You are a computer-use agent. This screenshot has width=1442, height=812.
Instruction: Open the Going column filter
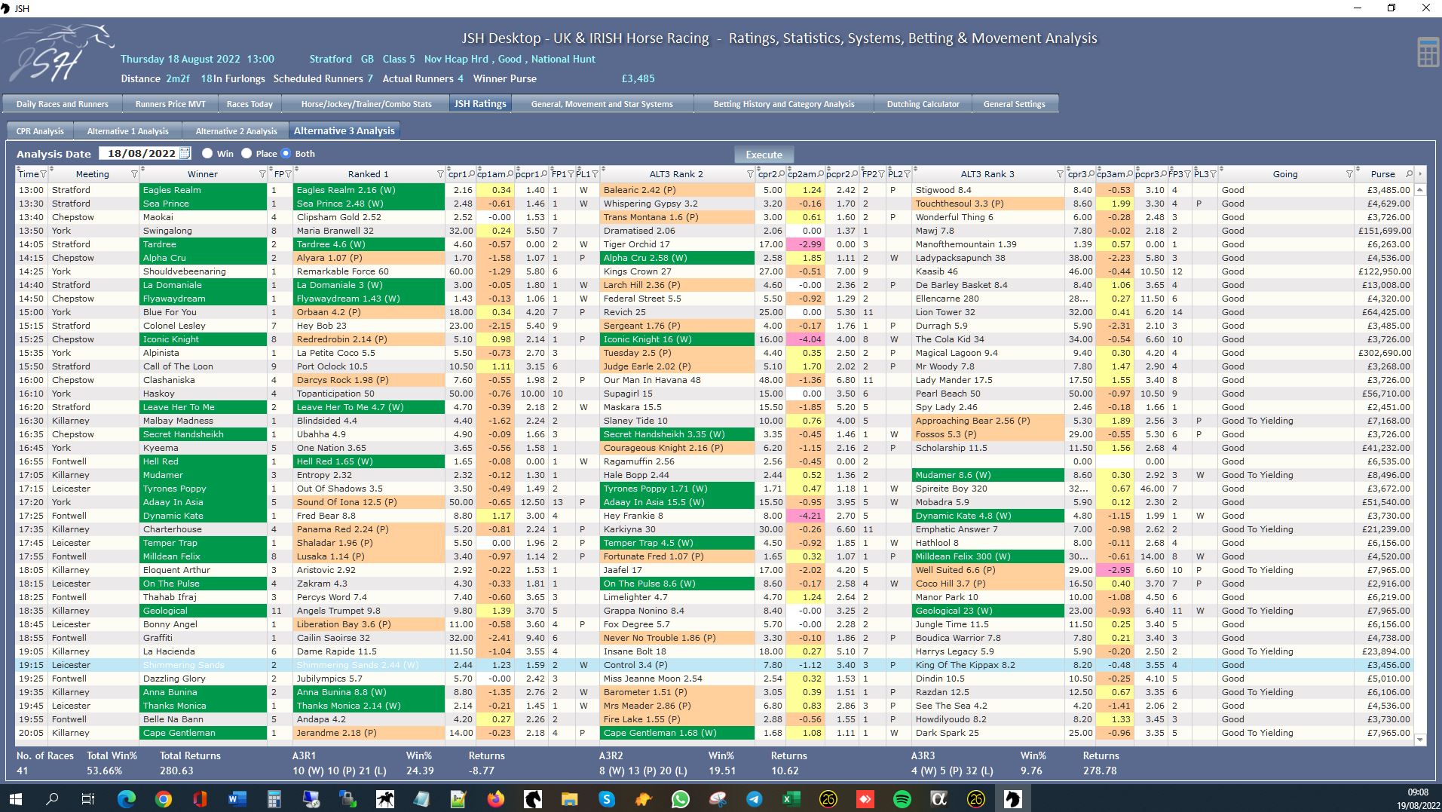[x=1349, y=174]
